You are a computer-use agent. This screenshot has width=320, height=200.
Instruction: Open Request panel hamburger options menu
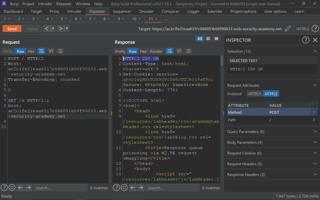pyautogui.click(x=61, y=51)
